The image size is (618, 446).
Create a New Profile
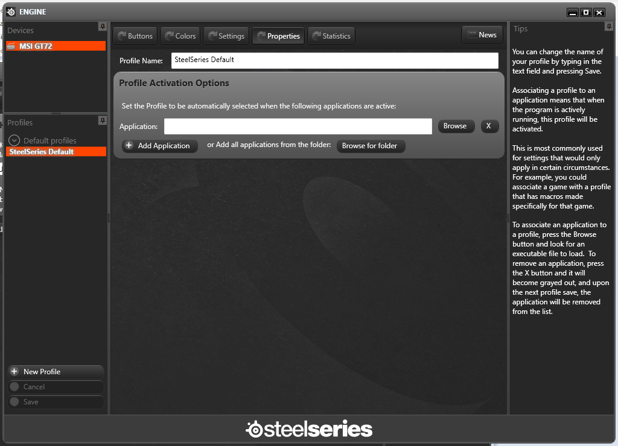point(56,372)
